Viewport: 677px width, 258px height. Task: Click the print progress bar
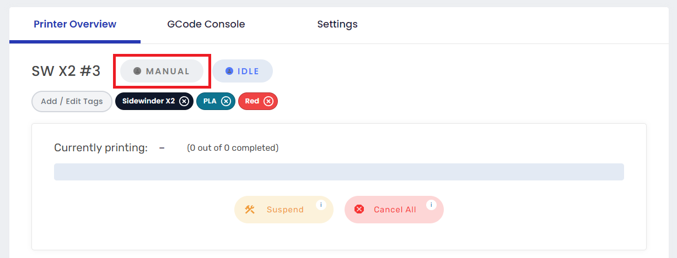[x=338, y=172]
